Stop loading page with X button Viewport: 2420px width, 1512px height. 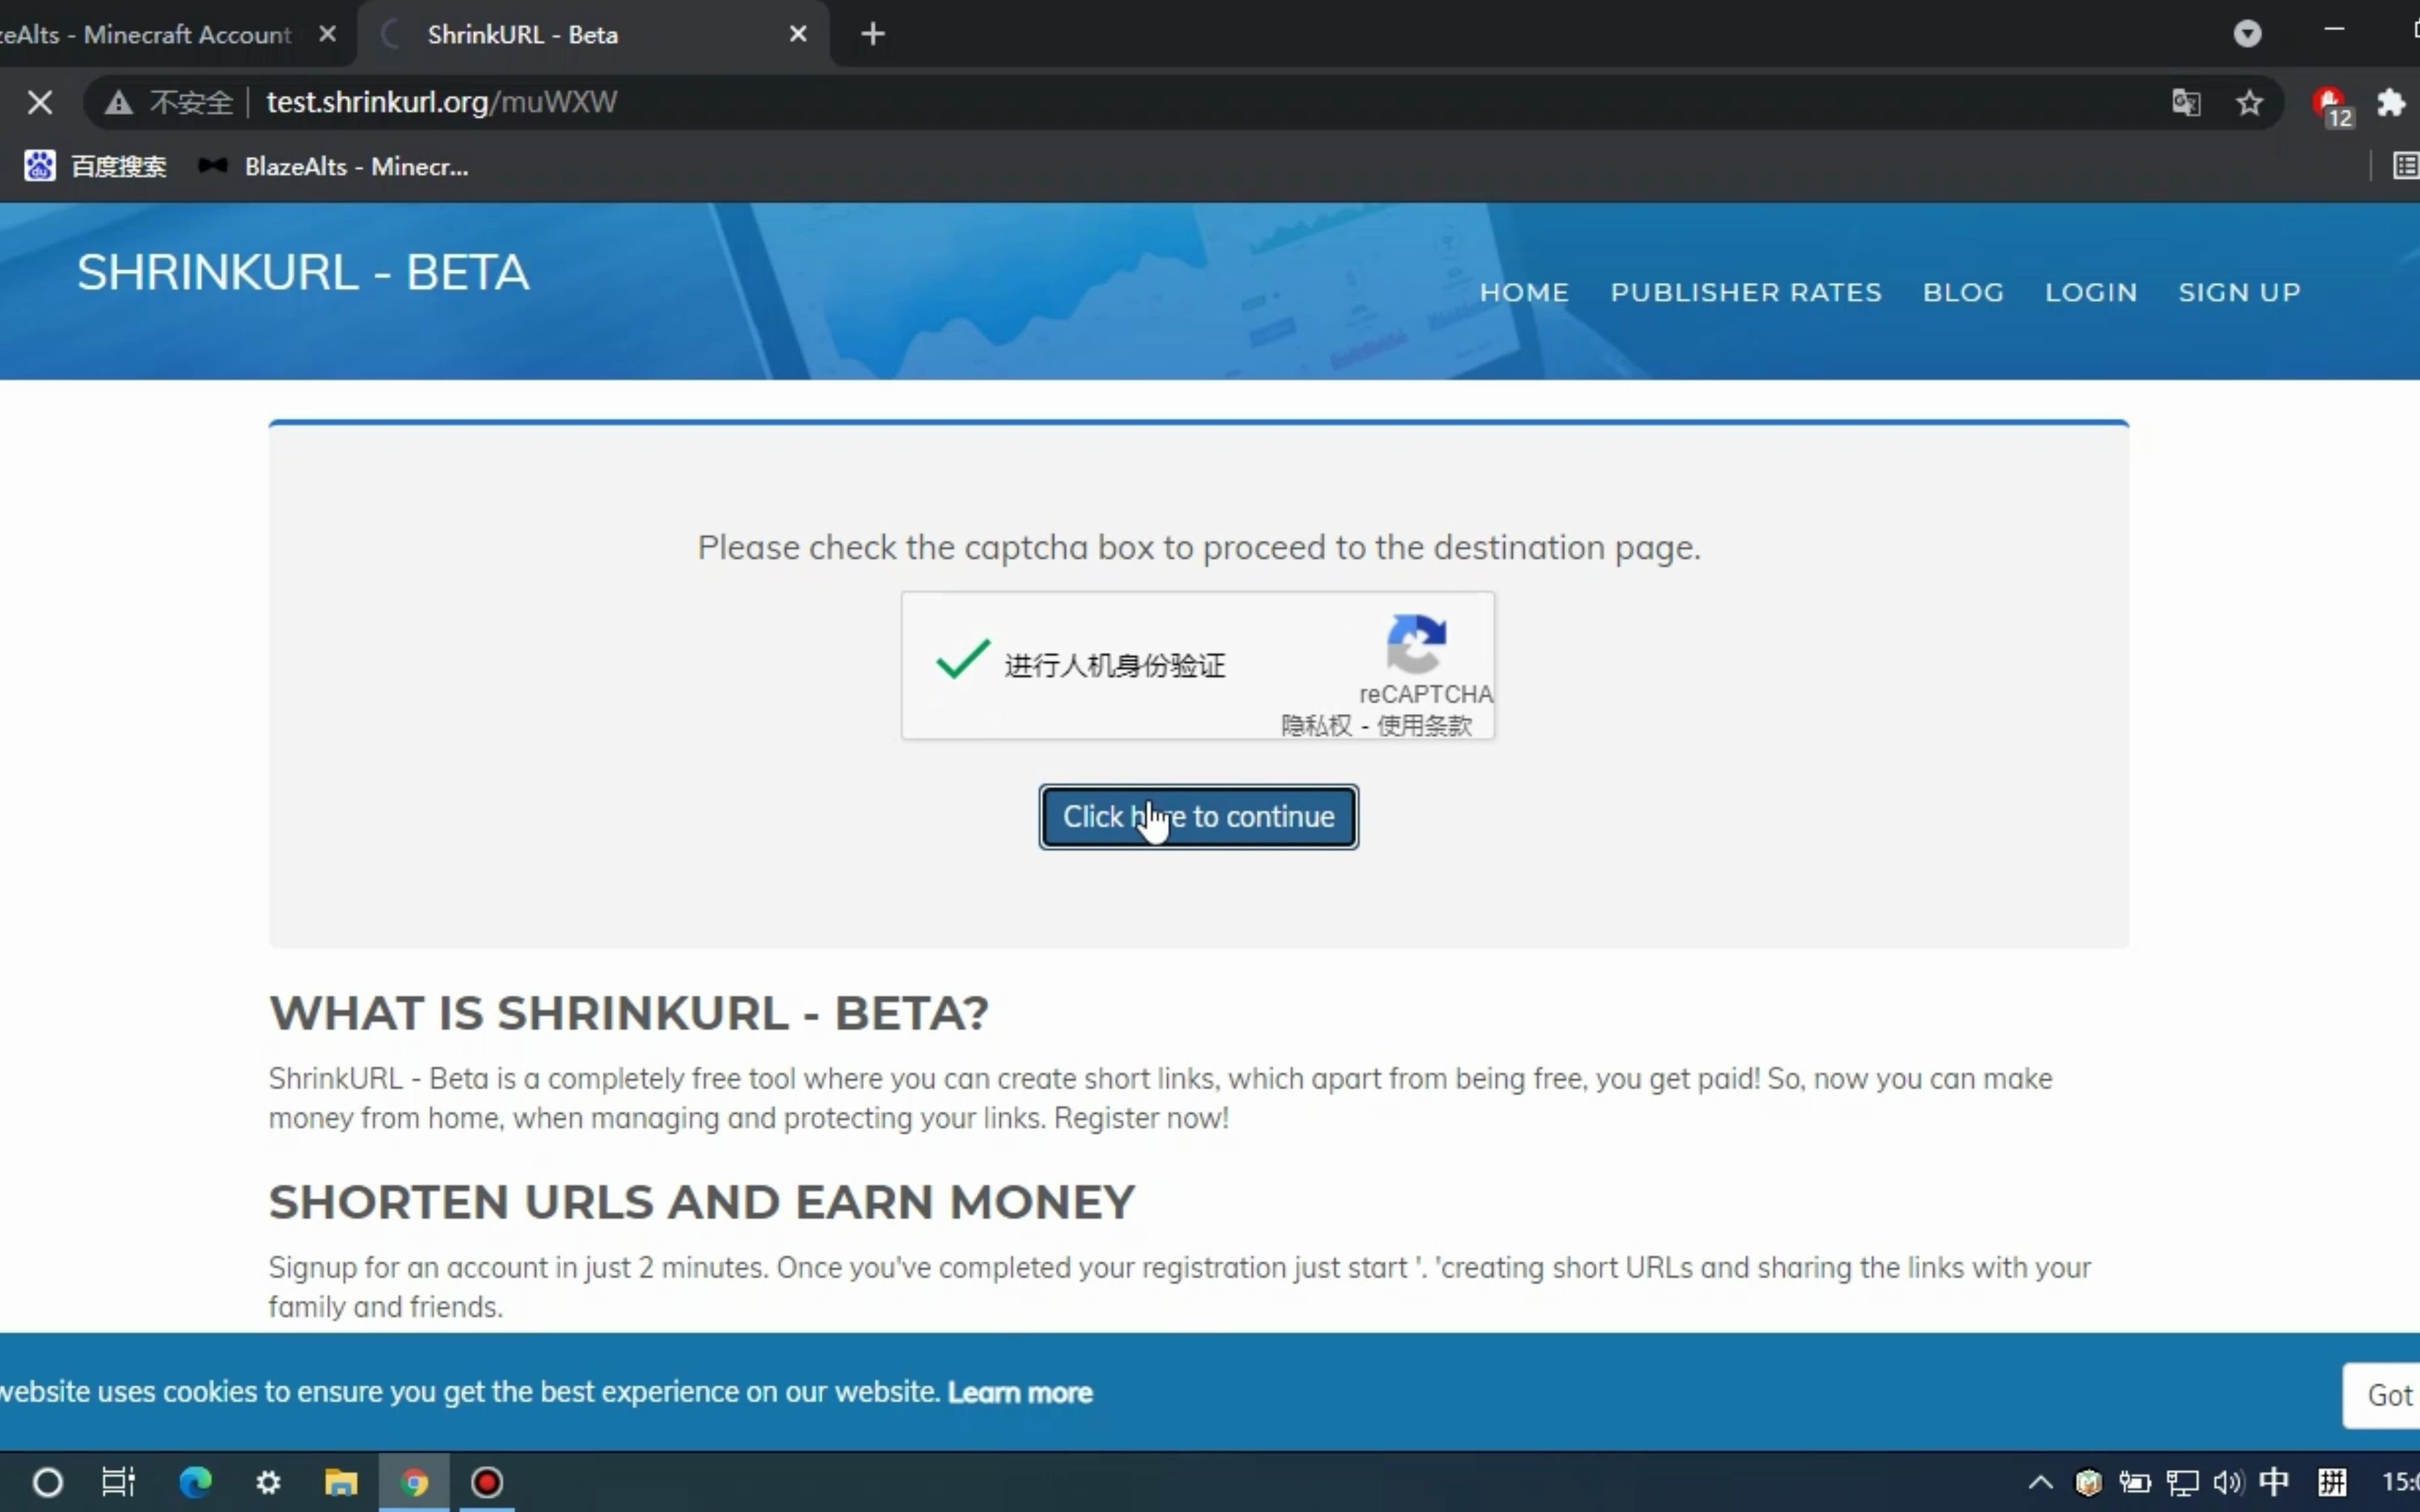[40, 102]
